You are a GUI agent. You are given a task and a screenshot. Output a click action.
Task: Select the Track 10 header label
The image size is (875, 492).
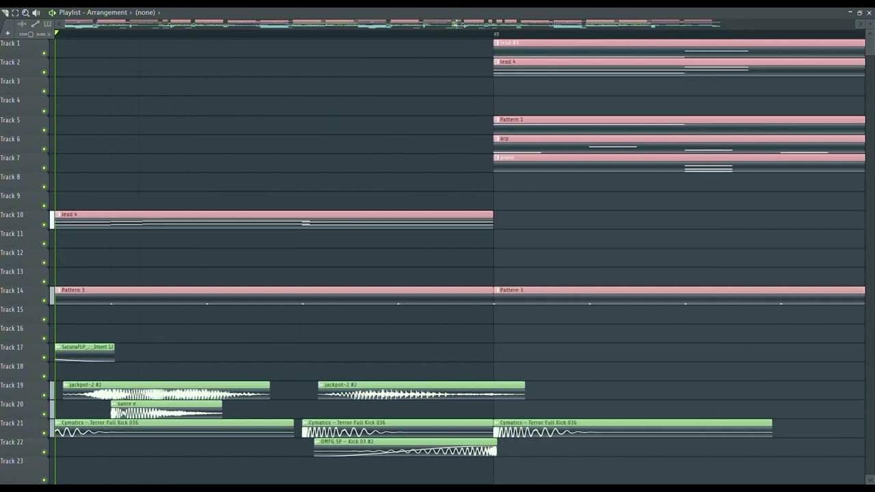12,215
